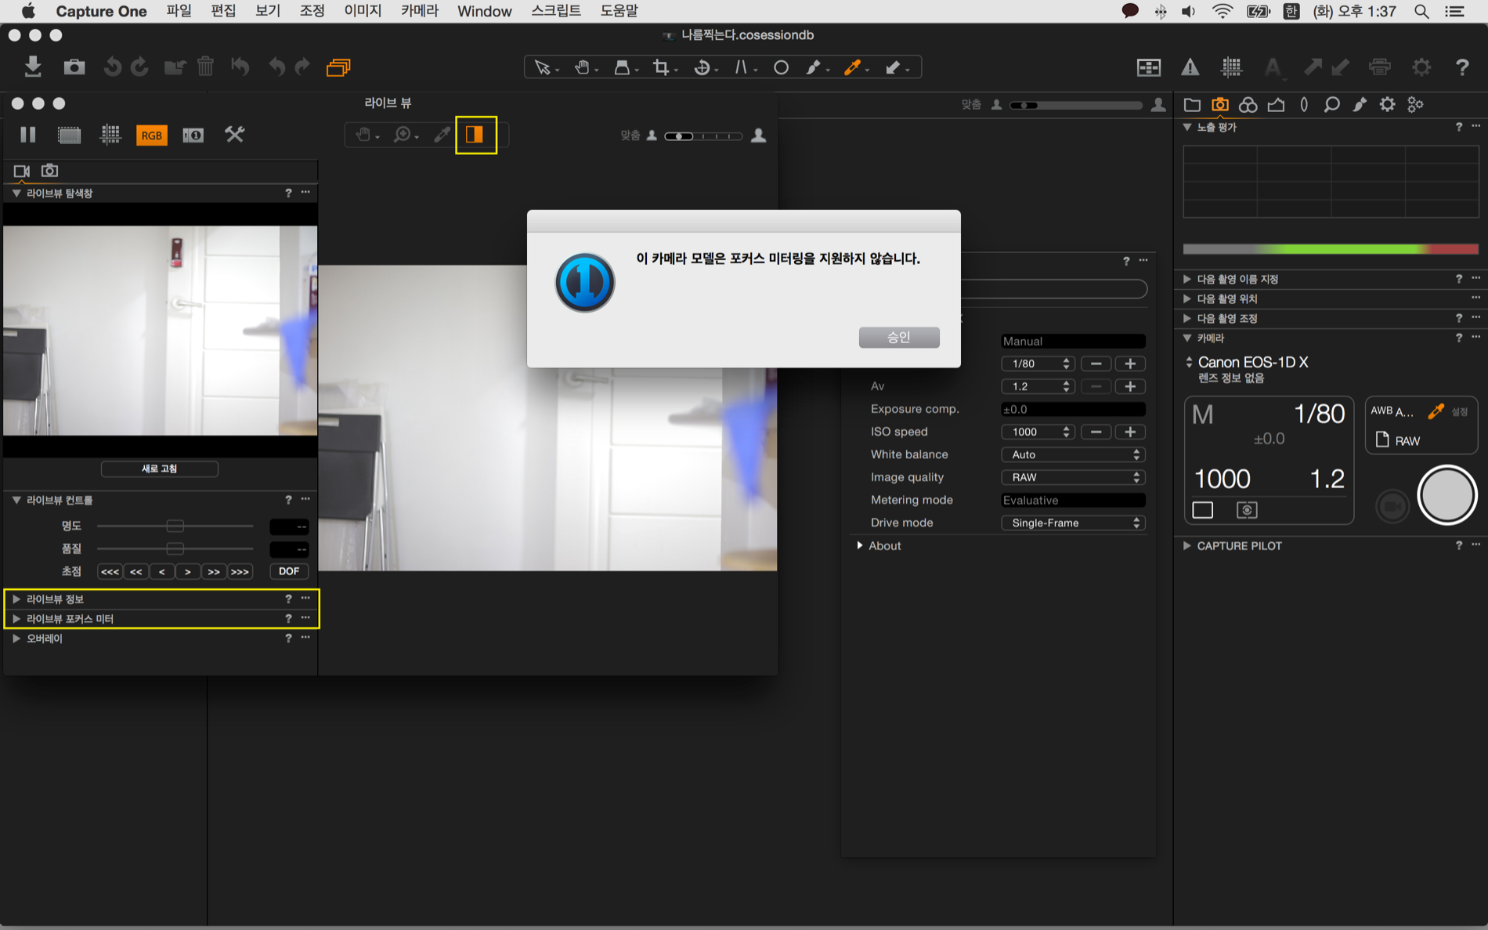Open the 조정 menu
This screenshot has width=1488, height=930.
[312, 11]
